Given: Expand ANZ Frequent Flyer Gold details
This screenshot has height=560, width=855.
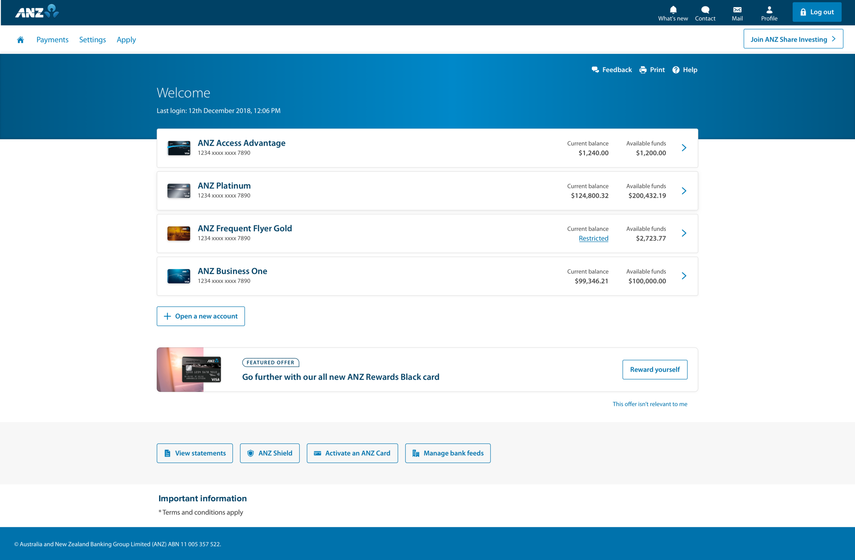Looking at the screenshot, I should point(684,233).
